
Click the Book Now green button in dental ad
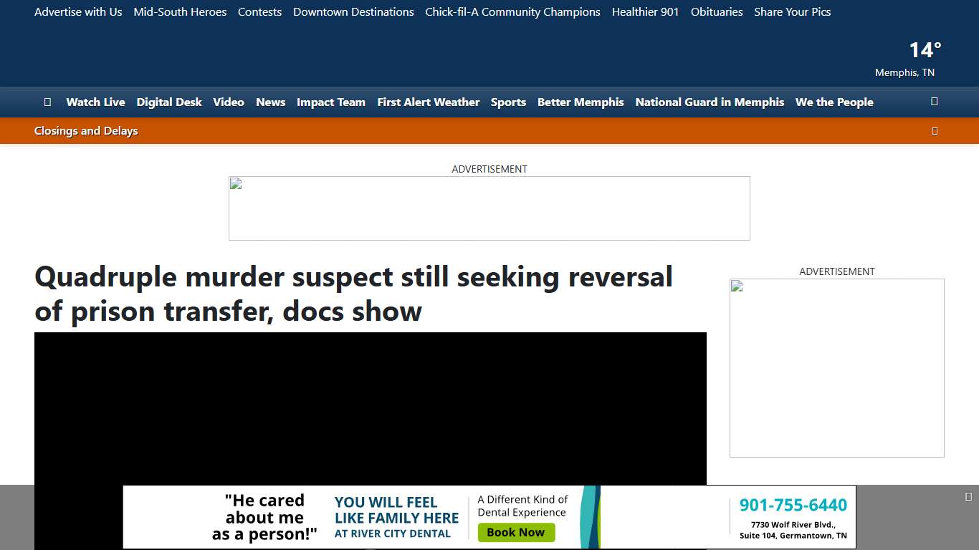point(516,532)
